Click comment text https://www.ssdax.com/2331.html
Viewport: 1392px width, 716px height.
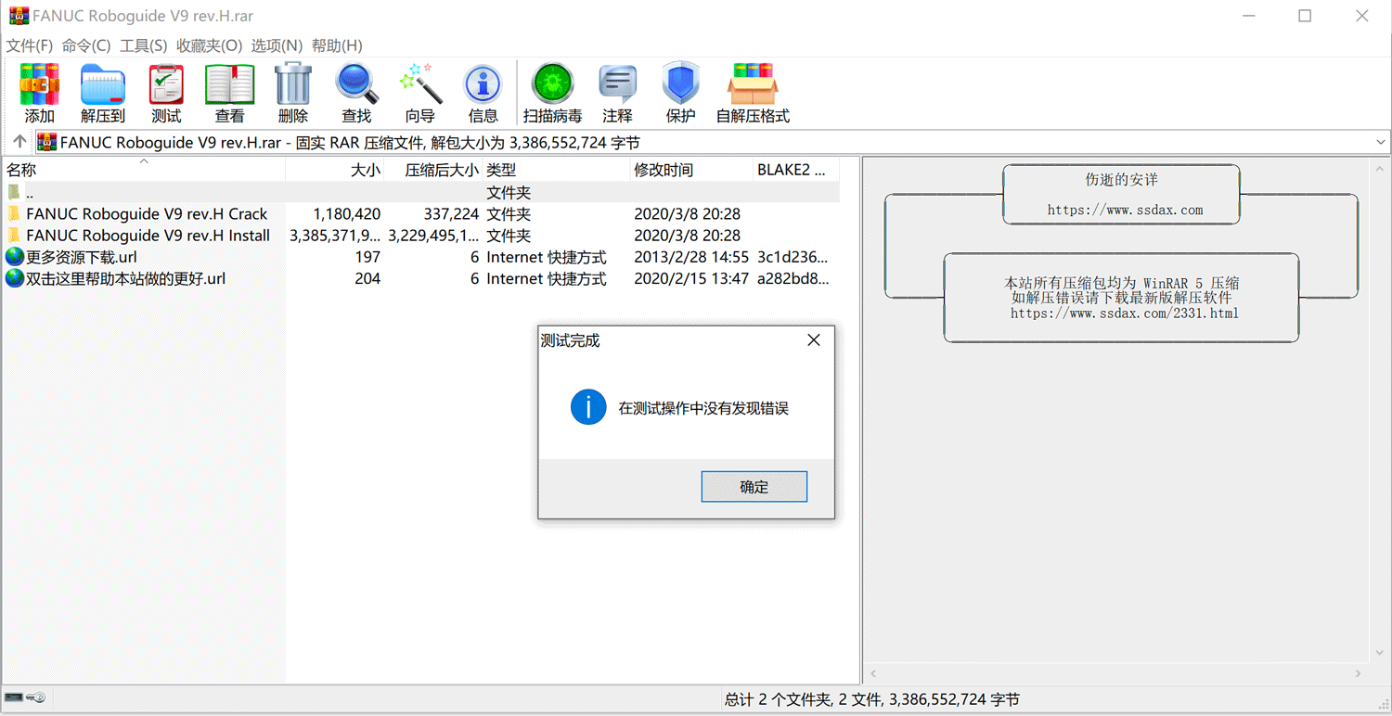point(1125,313)
